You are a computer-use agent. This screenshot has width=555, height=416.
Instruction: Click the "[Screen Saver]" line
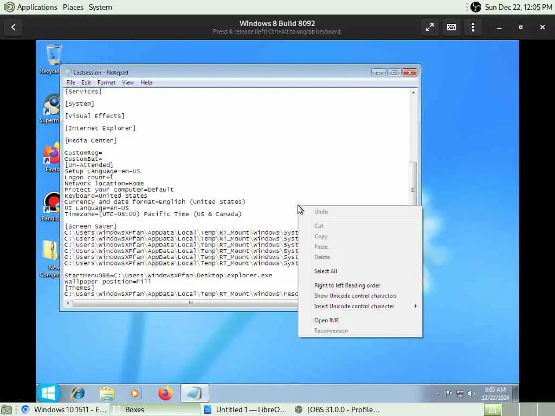pyautogui.click(x=91, y=226)
